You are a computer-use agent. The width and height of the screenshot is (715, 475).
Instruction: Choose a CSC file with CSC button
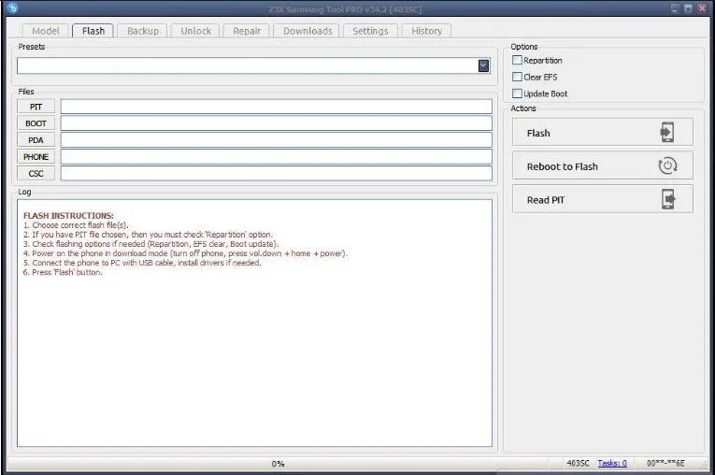tap(36, 173)
